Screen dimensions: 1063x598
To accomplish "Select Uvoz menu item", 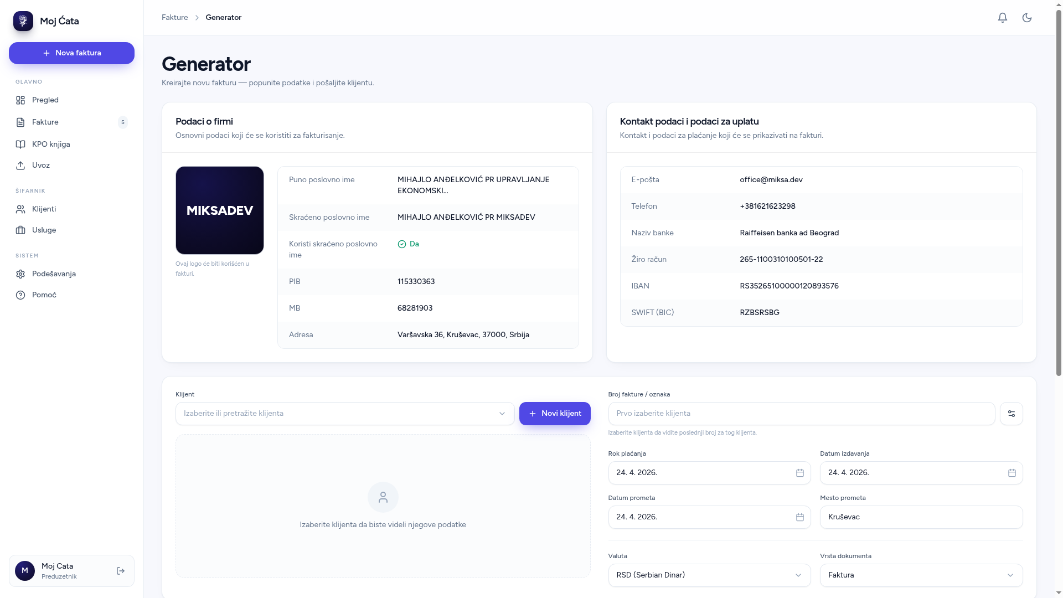I will (71, 166).
